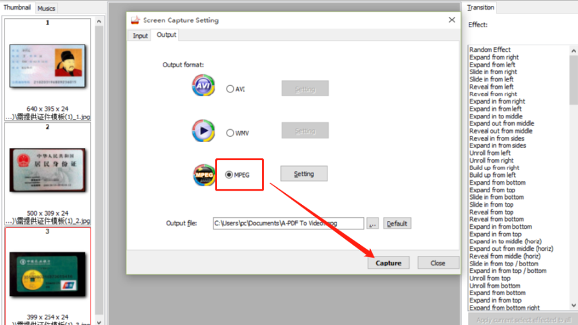Switch to the Input tab
The image size is (578, 325).
pos(140,36)
